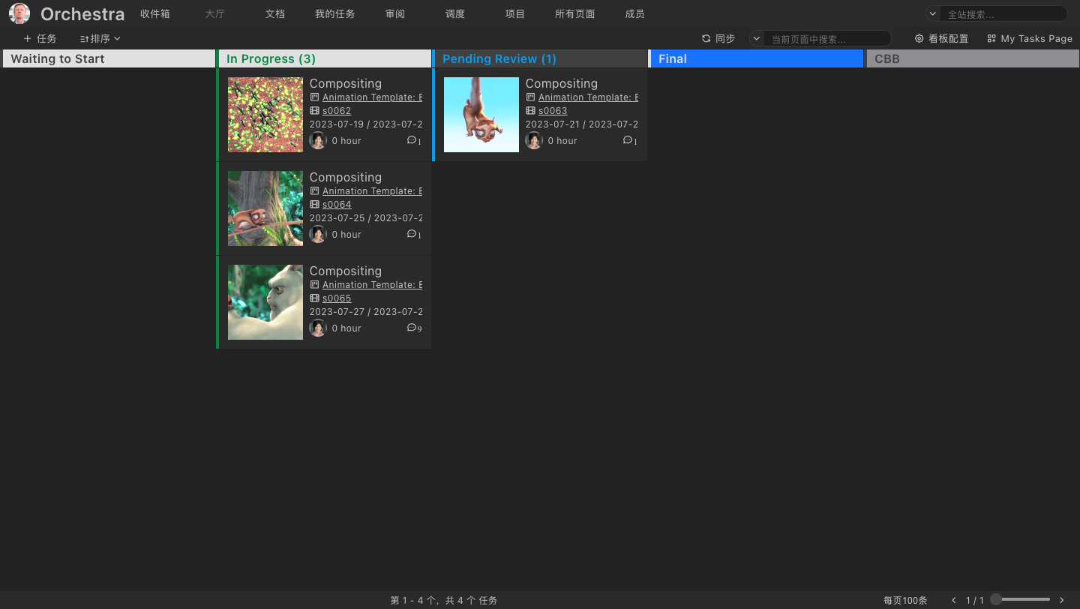Click assignee avatar on s0063 card
This screenshot has height=609, width=1080.
534,140
